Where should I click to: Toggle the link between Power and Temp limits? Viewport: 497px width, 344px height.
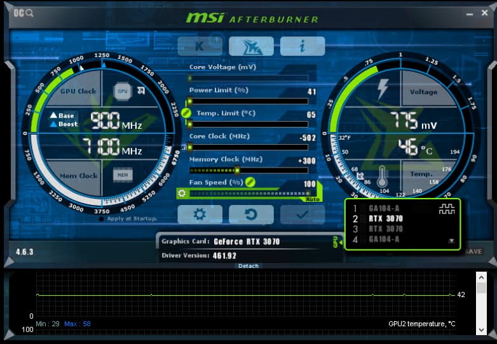click(x=186, y=113)
